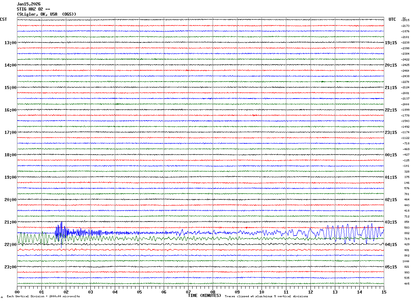Click the 13:00 CST time label
The height and width of the screenshot is (301, 411).
[10, 43]
